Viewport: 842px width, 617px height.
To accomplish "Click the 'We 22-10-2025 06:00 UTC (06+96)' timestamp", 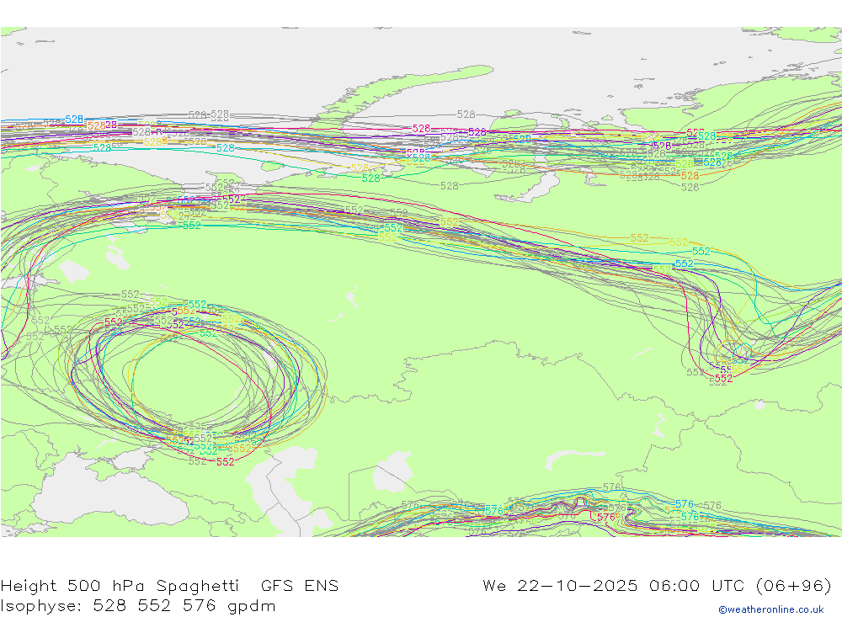I will (658, 585).
